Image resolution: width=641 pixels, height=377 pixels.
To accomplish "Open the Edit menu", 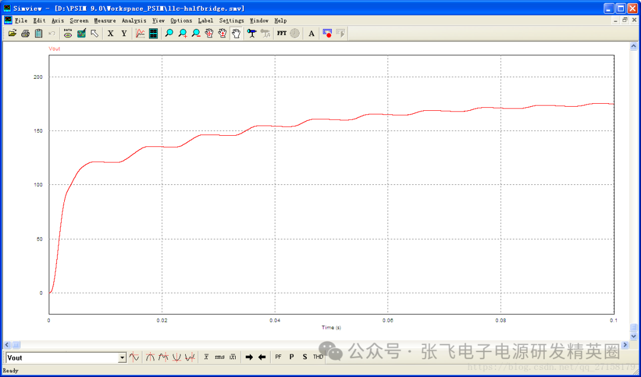I will point(40,20).
